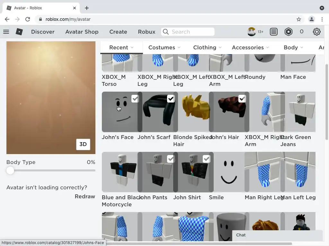
Task: Expand the Costumes dropdown chevron
Action: (x=179, y=47)
